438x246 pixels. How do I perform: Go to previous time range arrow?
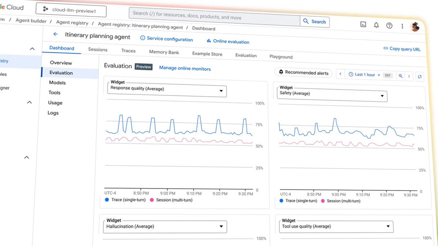pos(340,74)
